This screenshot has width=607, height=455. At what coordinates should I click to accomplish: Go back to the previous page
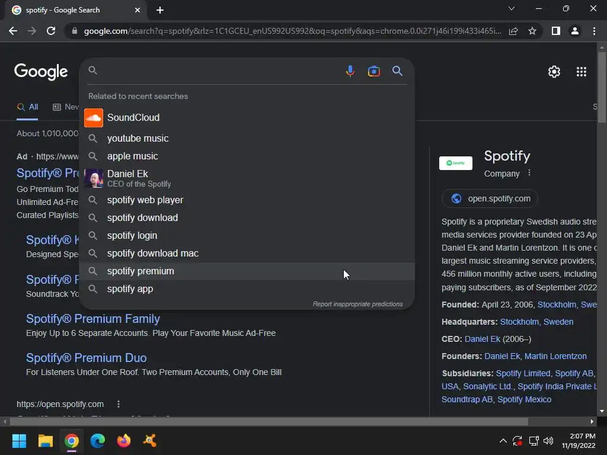point(13,31)
